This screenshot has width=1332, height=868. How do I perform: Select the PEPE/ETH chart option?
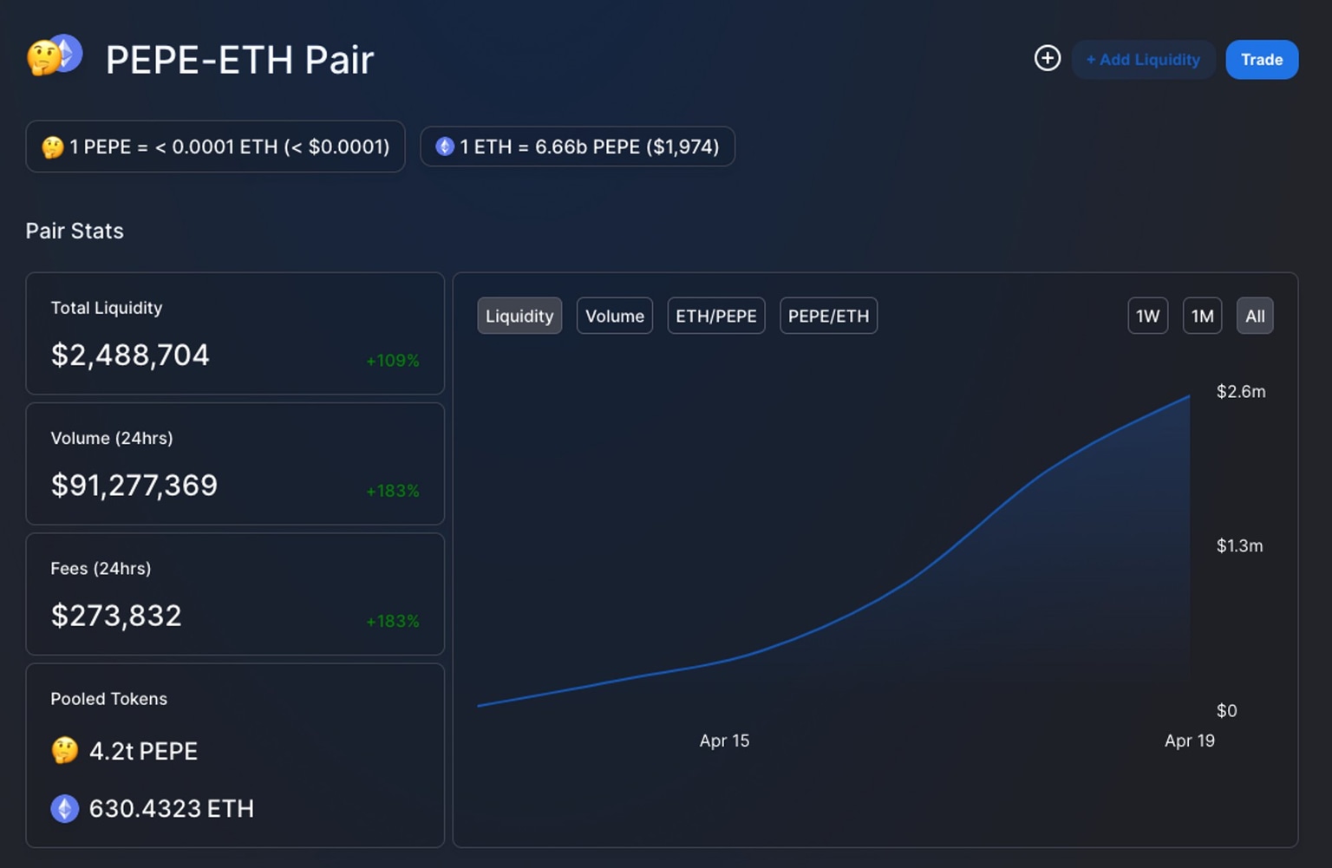pos(827,316)
